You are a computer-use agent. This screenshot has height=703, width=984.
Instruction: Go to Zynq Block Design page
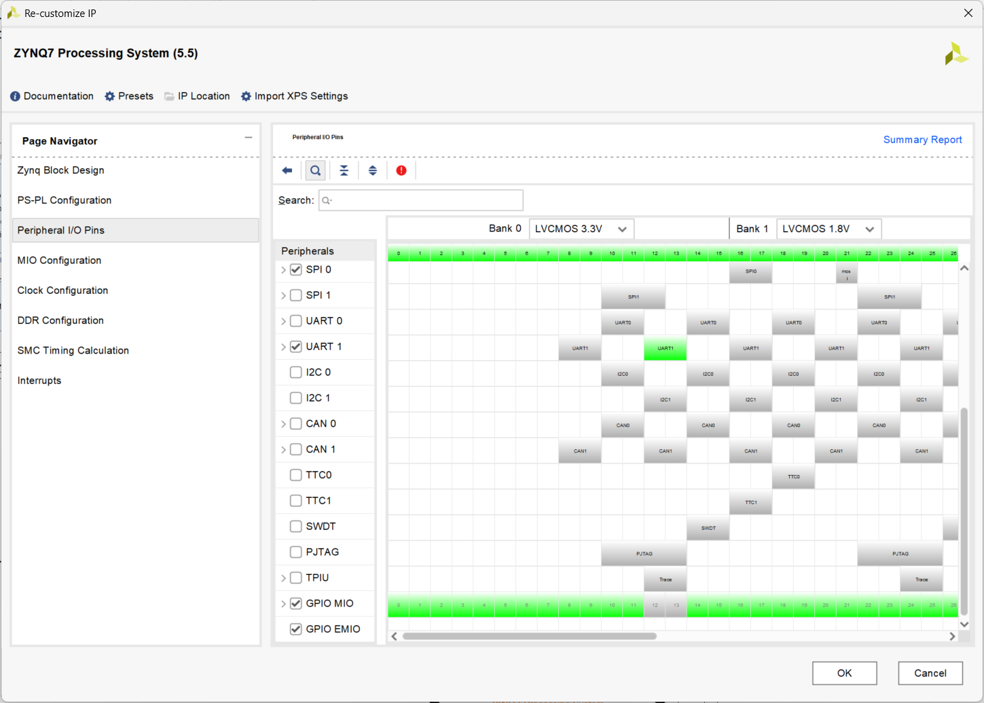(135, 170)
